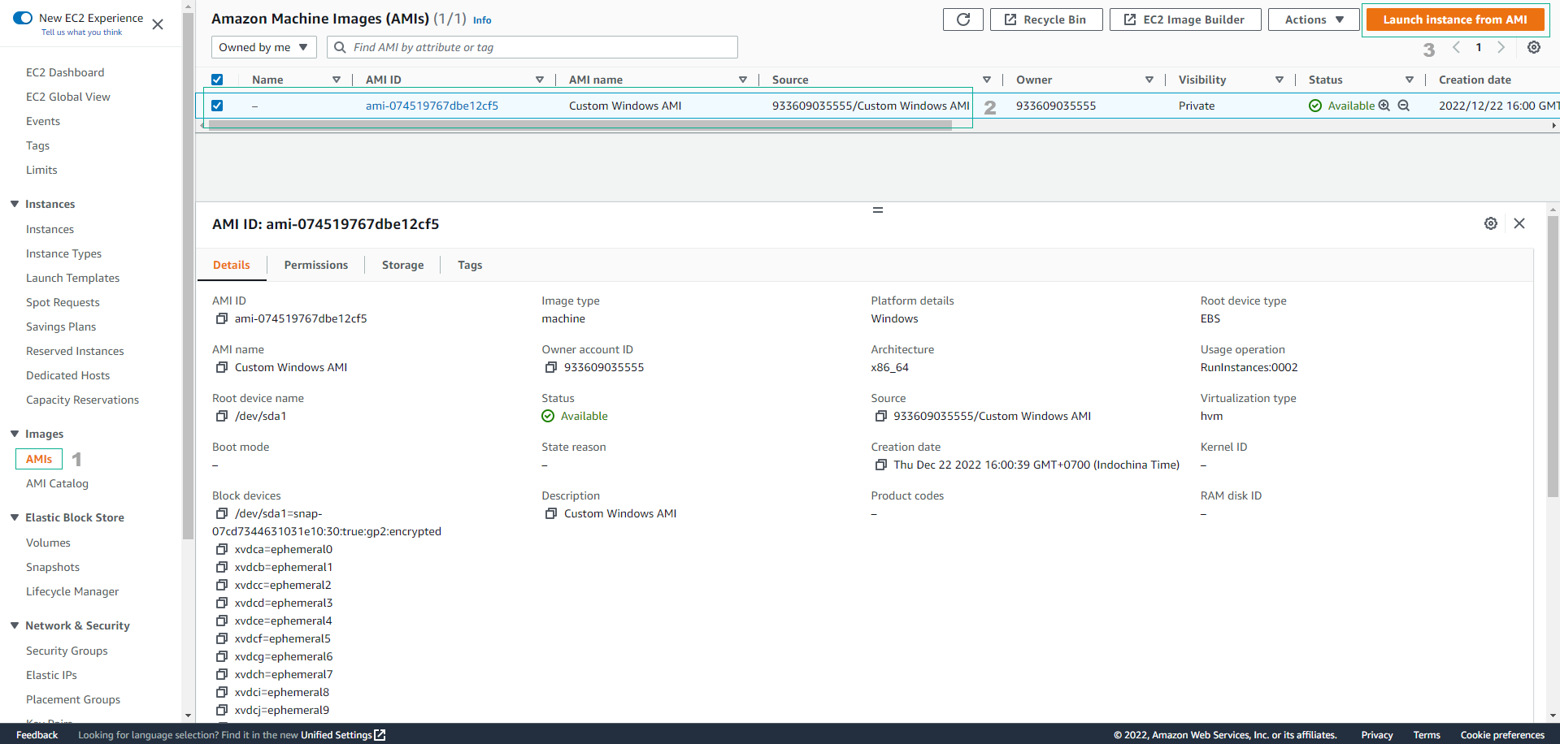Screen dimensions: 1560x744
Task: Switch to the Tags tab
Action: coord(470,265)
